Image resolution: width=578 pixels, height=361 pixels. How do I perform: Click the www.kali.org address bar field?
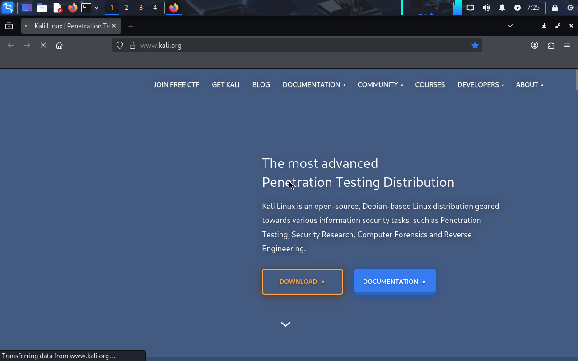[294, 45]
